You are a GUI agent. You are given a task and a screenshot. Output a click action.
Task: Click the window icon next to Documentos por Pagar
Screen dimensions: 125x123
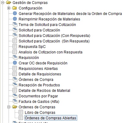(15, 96)
